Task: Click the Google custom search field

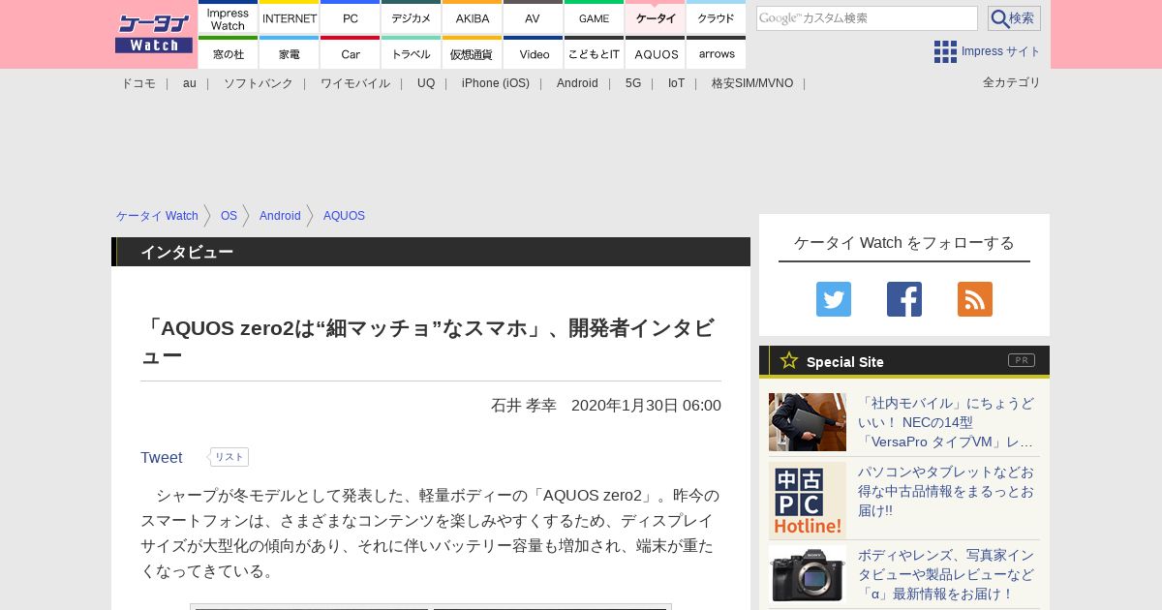Action: point(867,18)
